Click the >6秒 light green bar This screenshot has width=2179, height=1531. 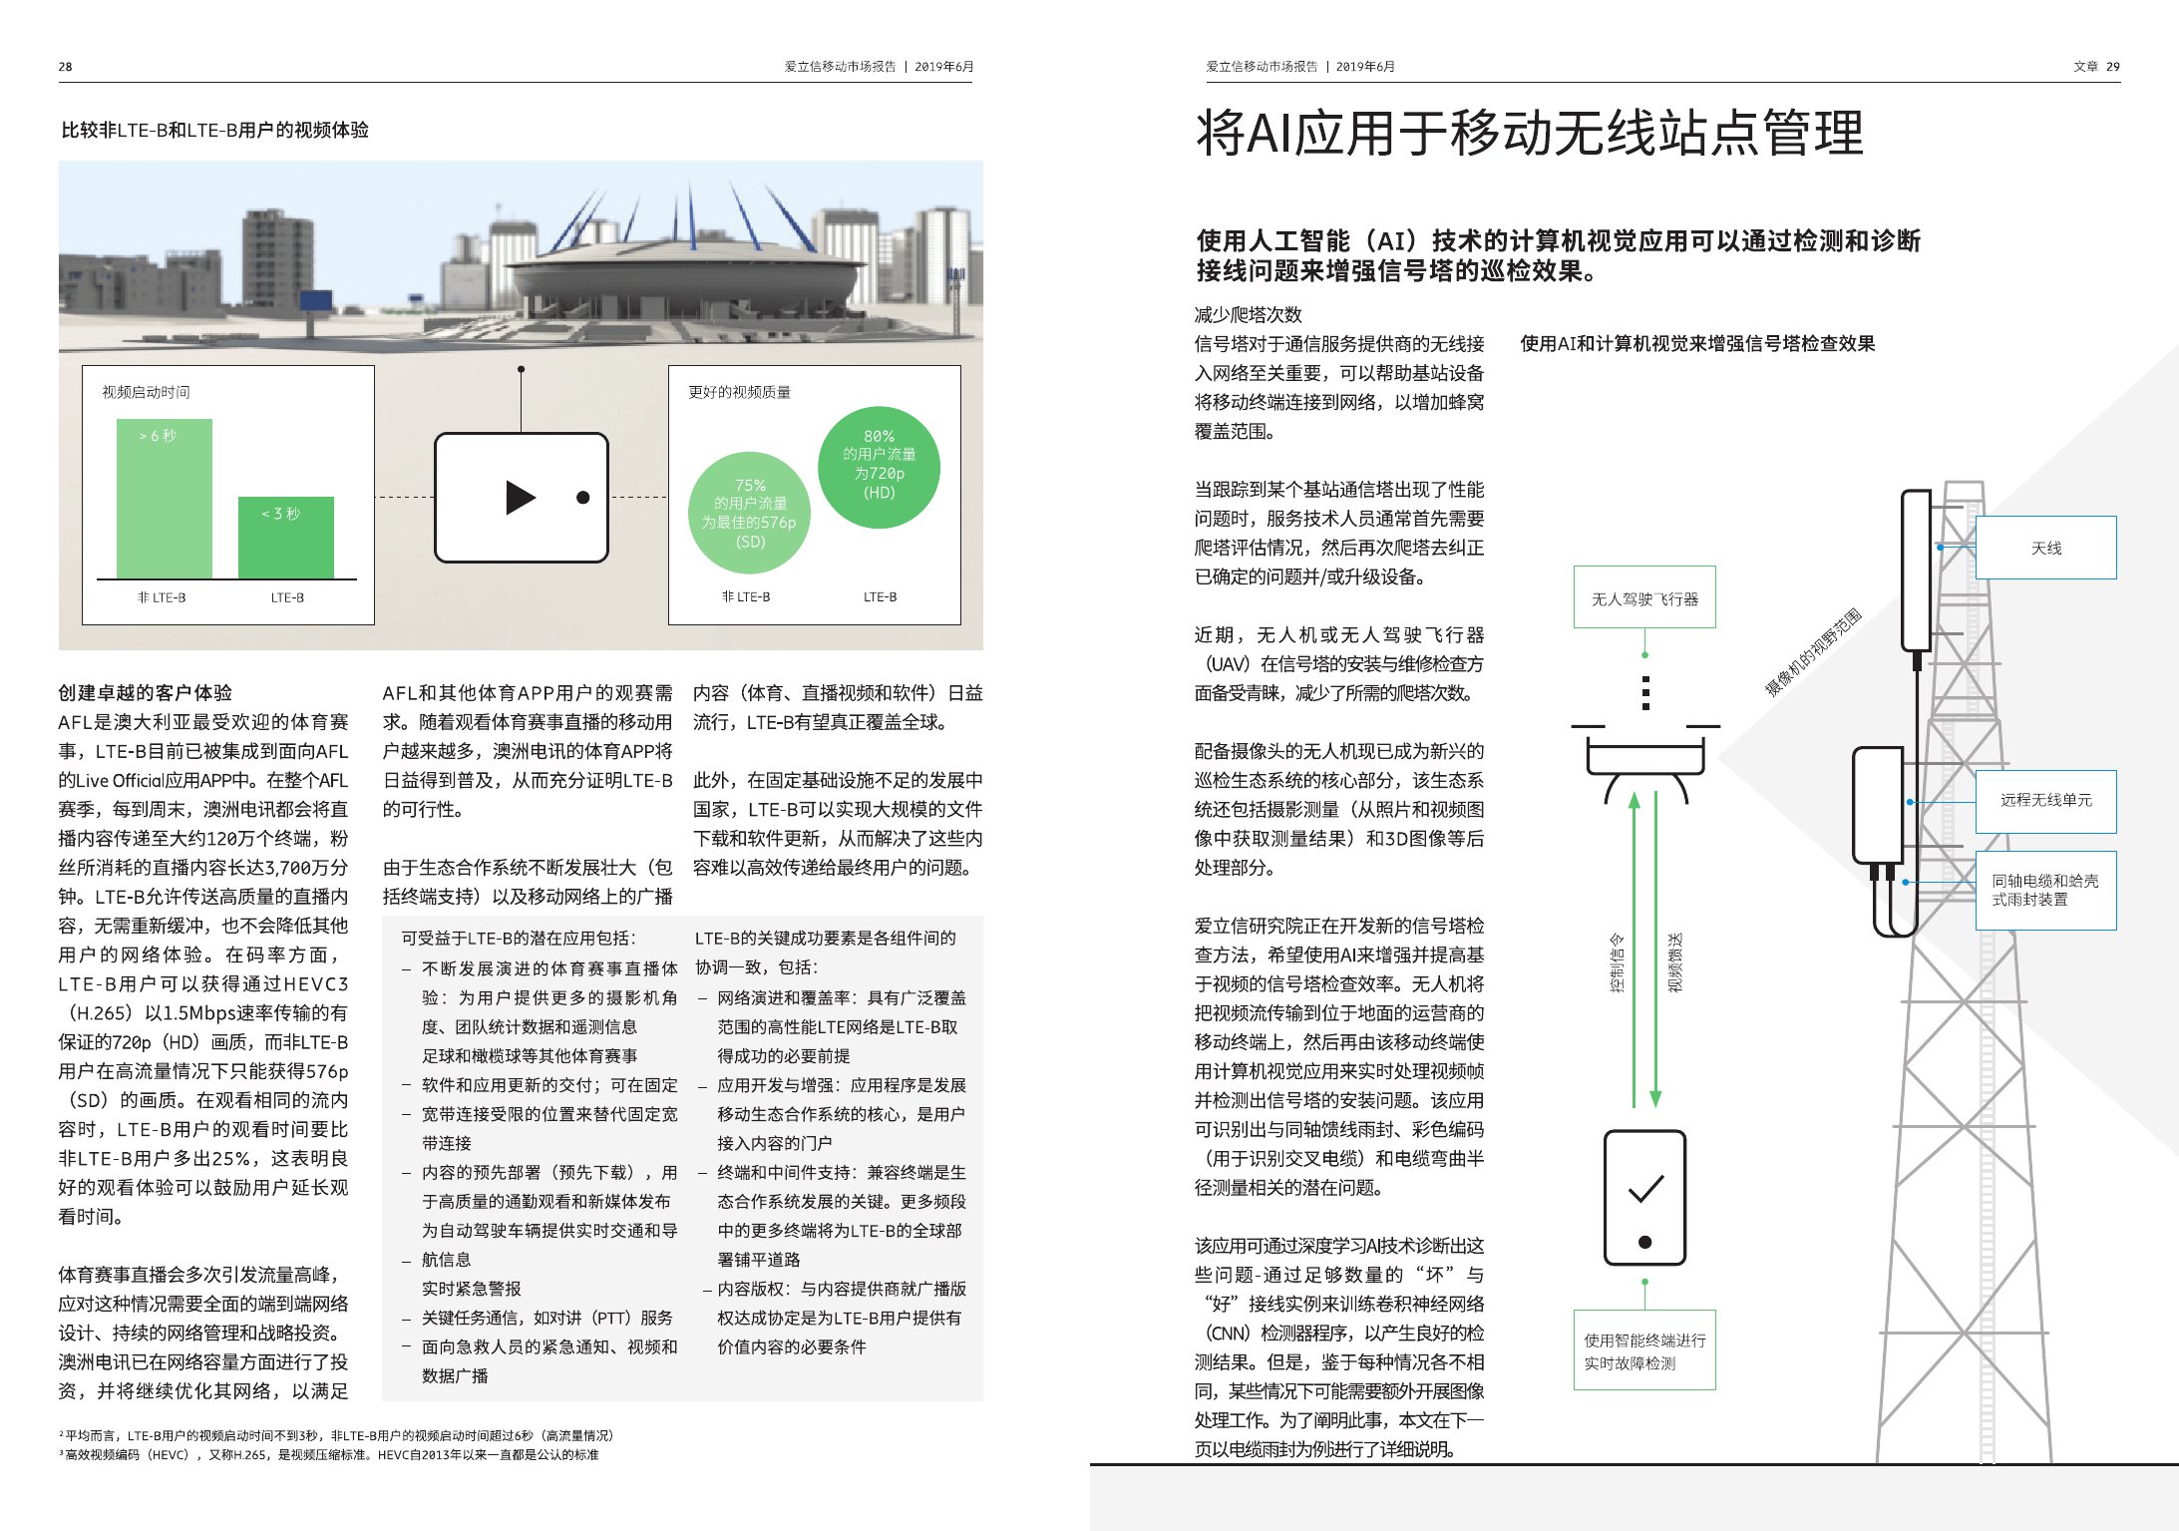[164, 499]
